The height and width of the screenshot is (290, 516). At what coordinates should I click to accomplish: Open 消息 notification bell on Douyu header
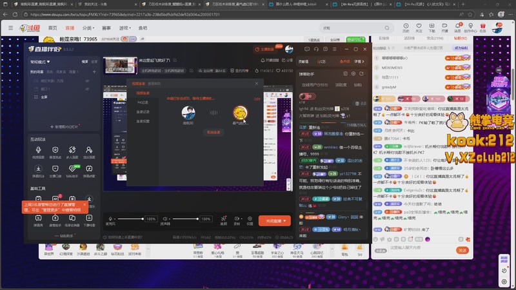pyautogui.click(x=458, y=26)
